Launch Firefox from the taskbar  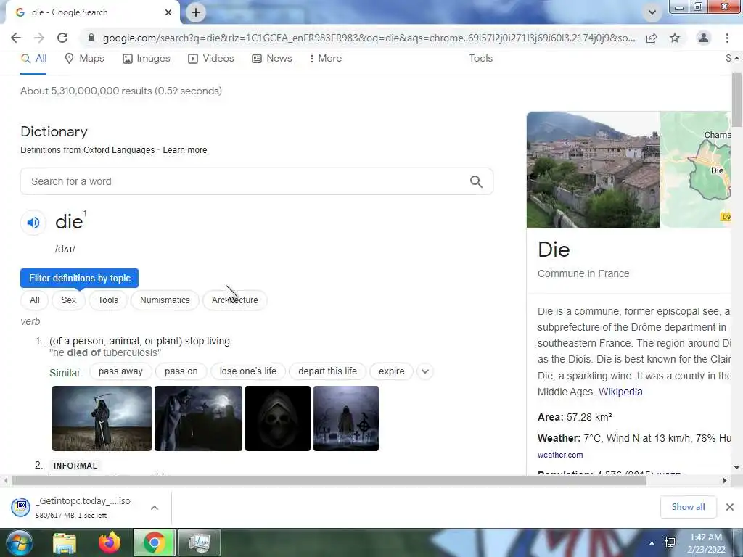pyautogui.click(x=109, y=542)
